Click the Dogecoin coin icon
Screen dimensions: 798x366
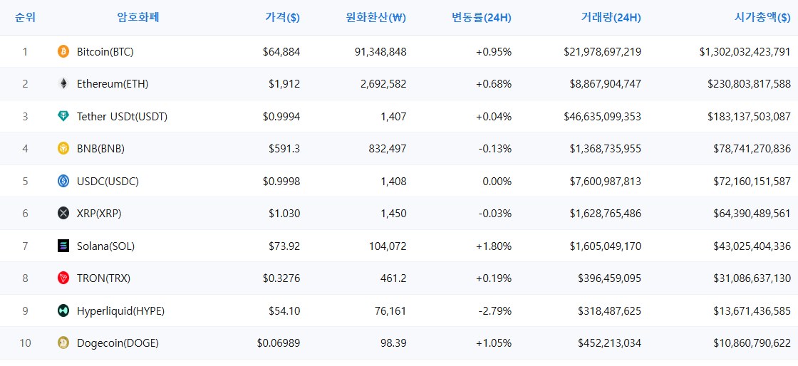point(63,343)
